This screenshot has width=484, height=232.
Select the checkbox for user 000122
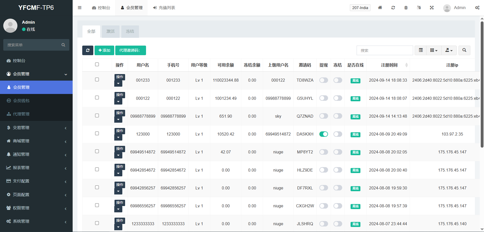tap(97, 98)
